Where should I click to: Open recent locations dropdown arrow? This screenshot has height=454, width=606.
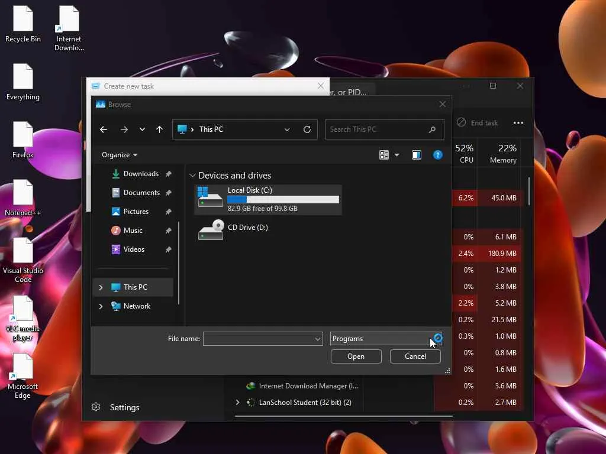coord(142,129)
